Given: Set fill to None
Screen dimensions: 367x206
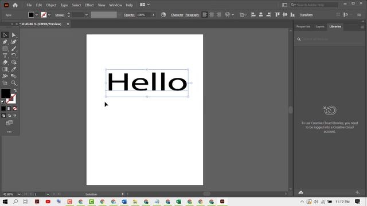Looking at the screenshot, I should (15, 109).
